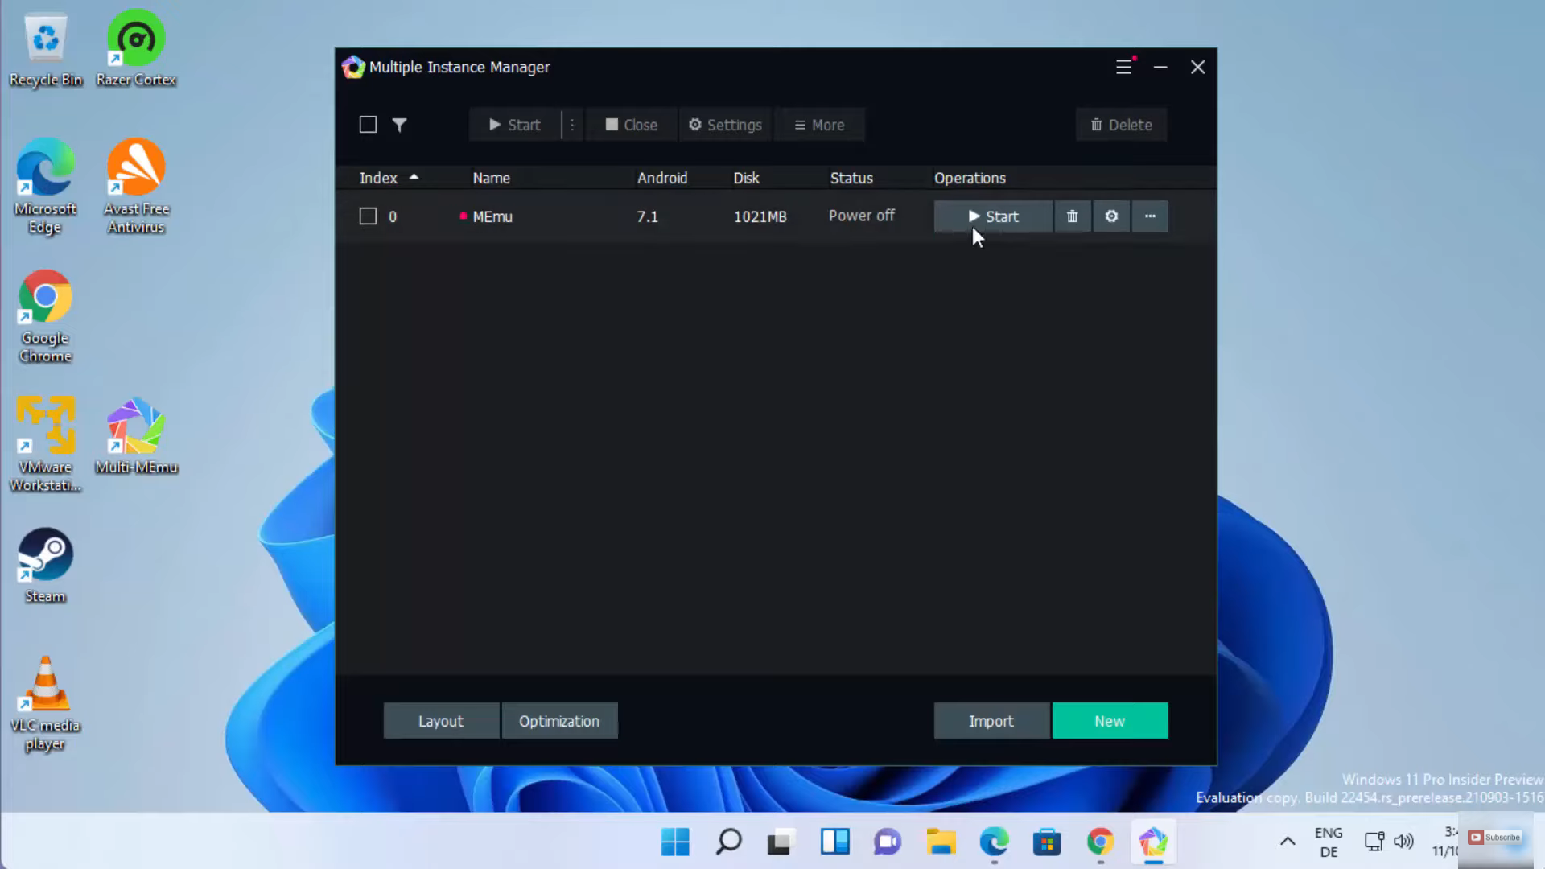Tick the checkbox for MEmu instance 0
This screenshot has width=1545, height=869.
368,216
